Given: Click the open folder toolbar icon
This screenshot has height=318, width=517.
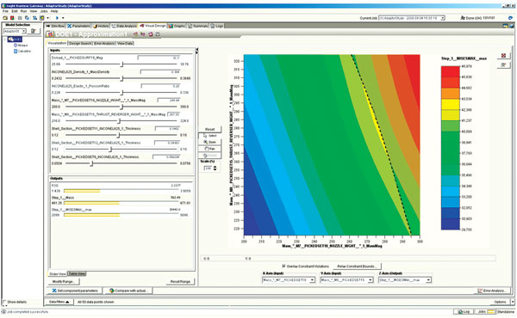Looking at the screenshot, I should click(x=5, y=18).
